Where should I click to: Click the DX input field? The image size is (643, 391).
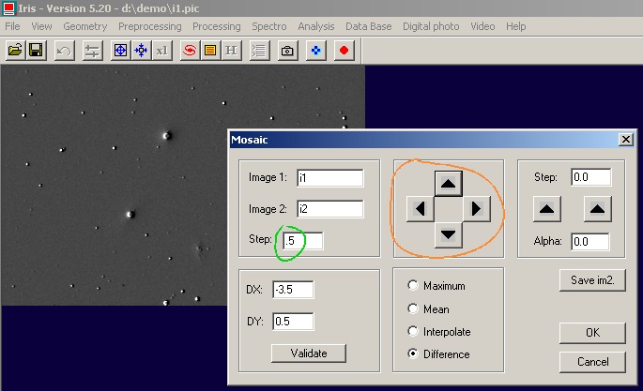293,290
